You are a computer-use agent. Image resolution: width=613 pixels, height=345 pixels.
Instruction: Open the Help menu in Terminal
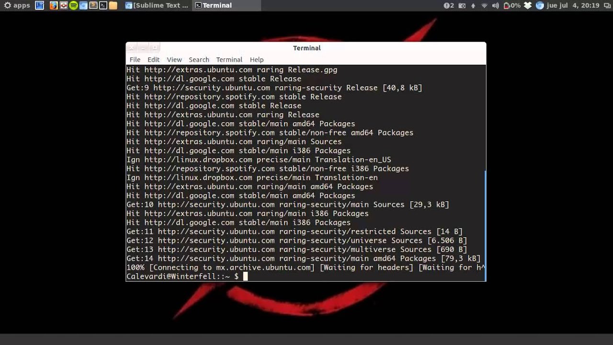(x=257, y=59)
